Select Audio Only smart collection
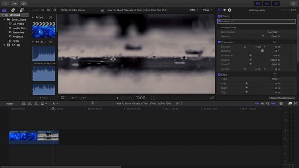This screenshot has width=299, height=168. tap(20, 28)
